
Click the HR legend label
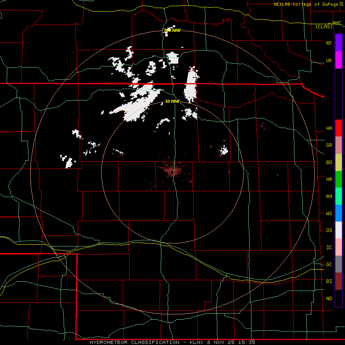pyautogui.click(x=329, y=179)
